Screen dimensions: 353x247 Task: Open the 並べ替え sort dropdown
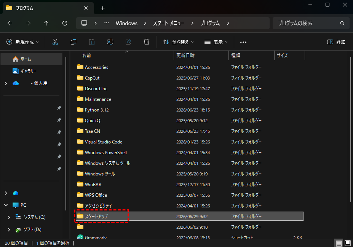coord(178,42)
